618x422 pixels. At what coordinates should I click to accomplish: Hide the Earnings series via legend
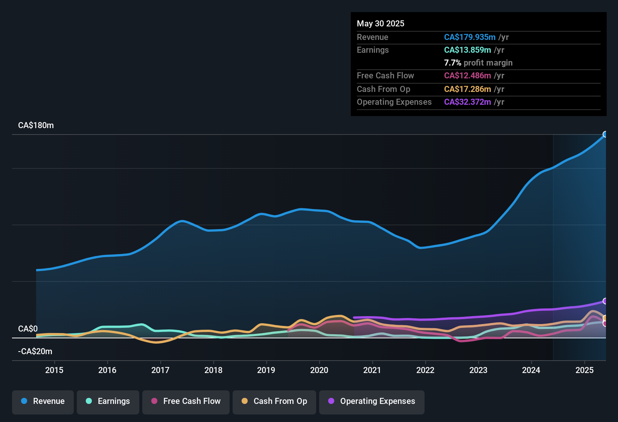pos(108,401)
